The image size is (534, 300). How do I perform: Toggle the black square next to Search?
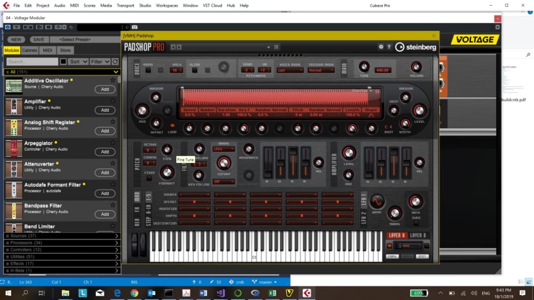pyautogui.click(x=63, y=62)
